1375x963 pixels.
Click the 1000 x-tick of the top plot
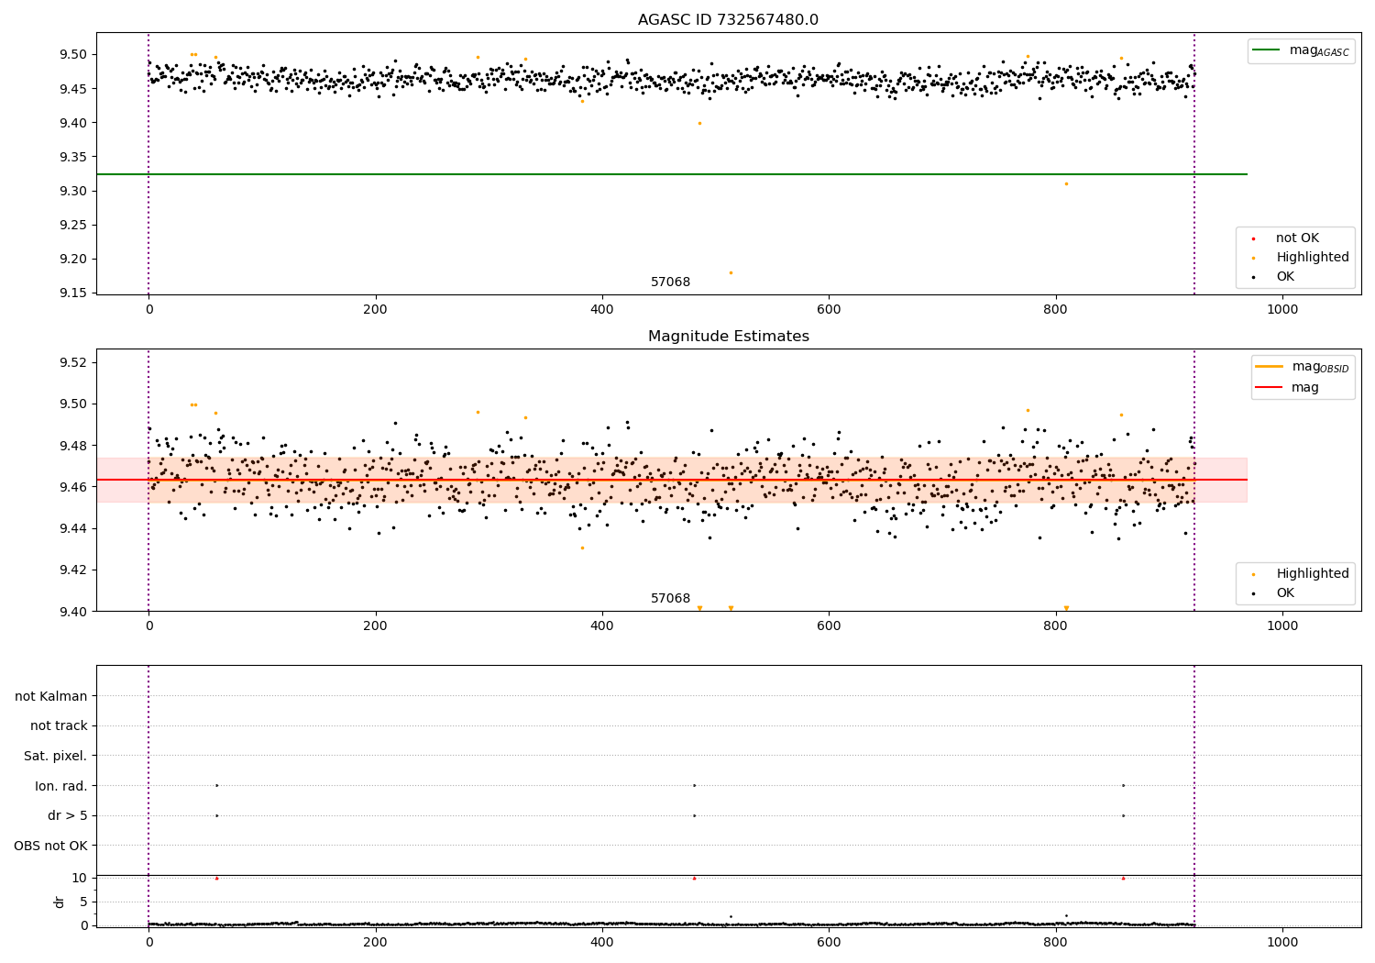click(1282, 310)
